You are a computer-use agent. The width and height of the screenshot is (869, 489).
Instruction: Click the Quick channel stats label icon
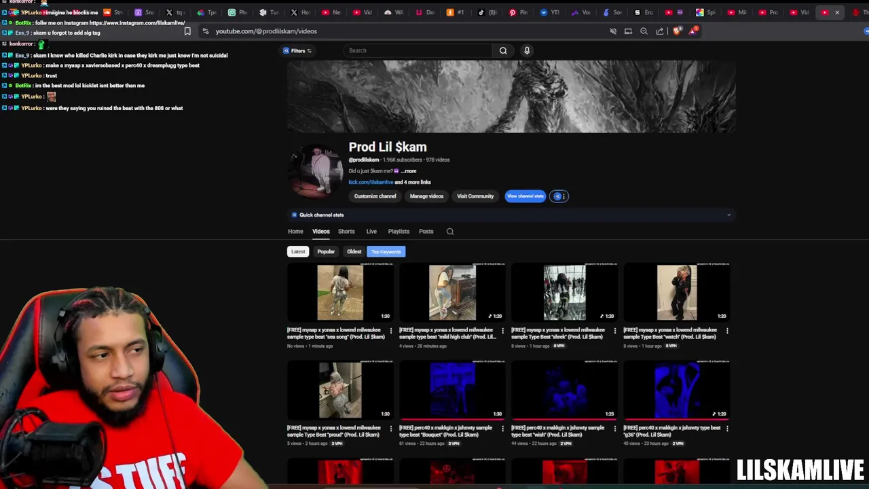294,215
